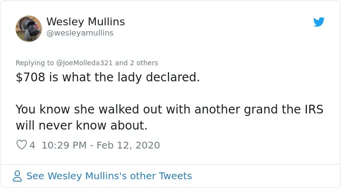Click the 'Feb 12, 2020' date text

[128, 145]
